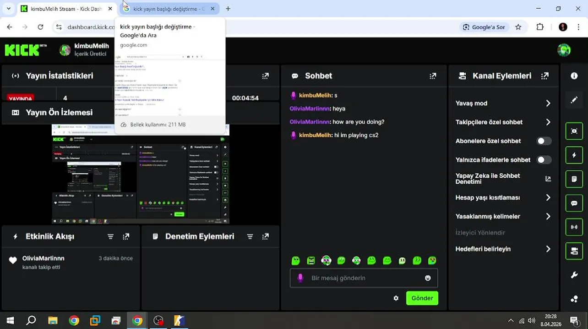This screenshot has height=329, width=588.
Task: Send the message with Gönder button
Action: pyautogui.click(x=422, y=298)
